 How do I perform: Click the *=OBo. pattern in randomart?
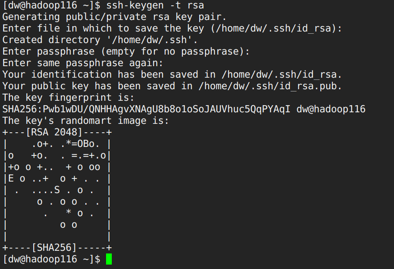[x=83, y=144]
